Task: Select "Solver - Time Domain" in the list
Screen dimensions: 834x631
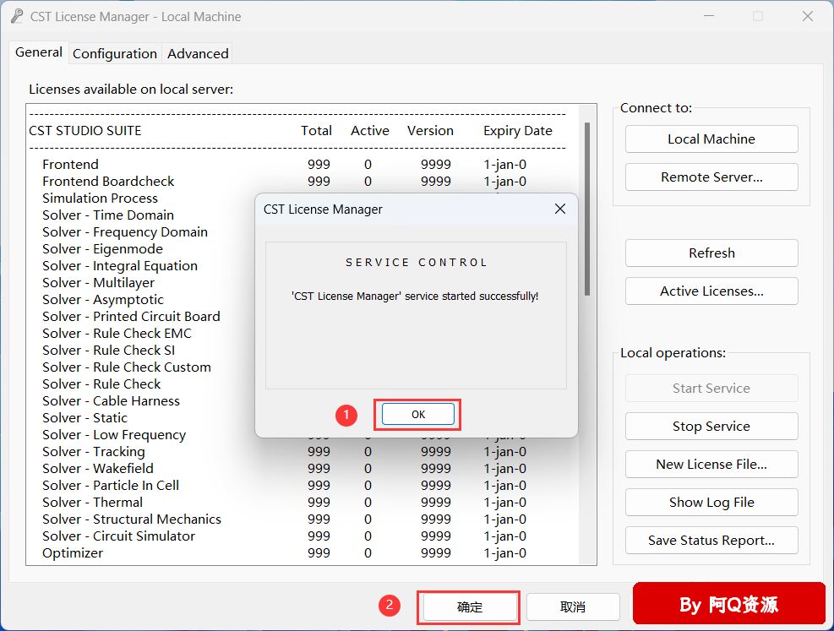Action: click(108, 215)
